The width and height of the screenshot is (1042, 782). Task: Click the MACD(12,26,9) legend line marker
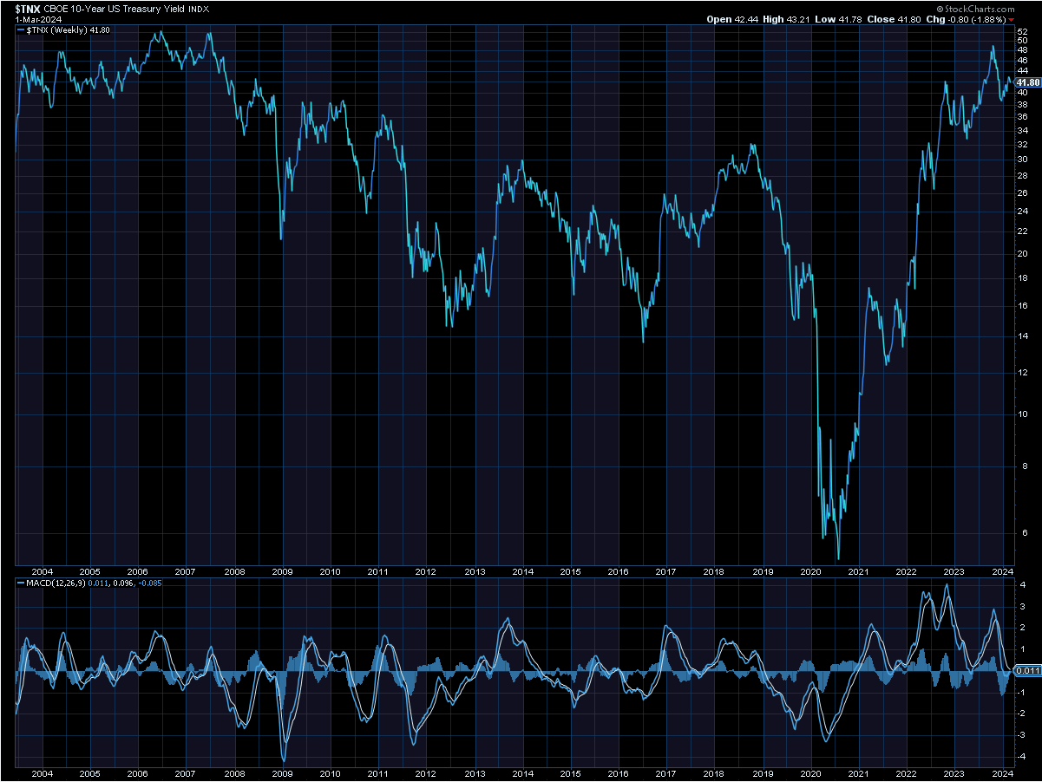21,583
